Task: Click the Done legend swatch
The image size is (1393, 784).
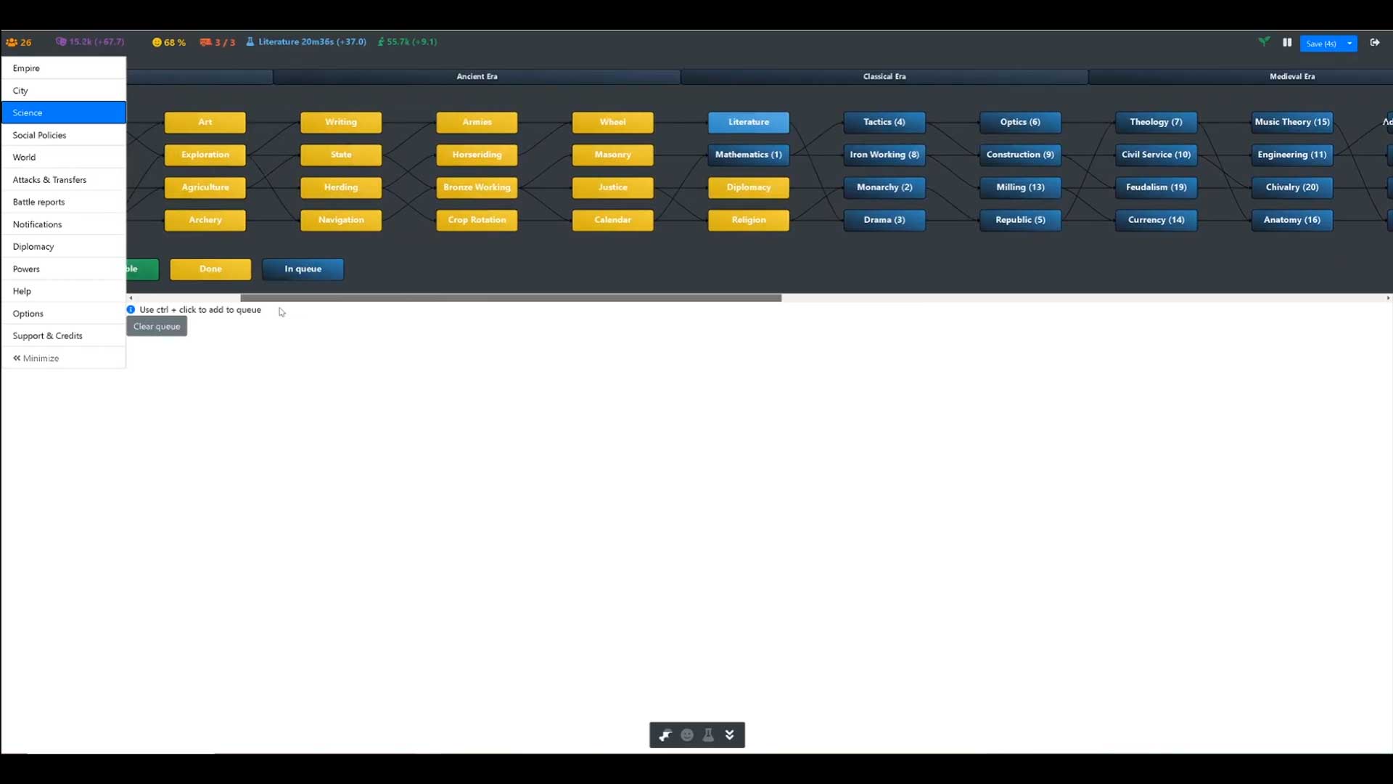Action: [210, 269]
